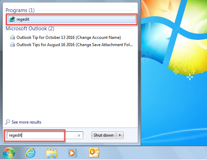Image resolution: width=207 pixels, height=160 pixels.
Task: Click the magnifier icon beside See more results
Action: [8, 122]
